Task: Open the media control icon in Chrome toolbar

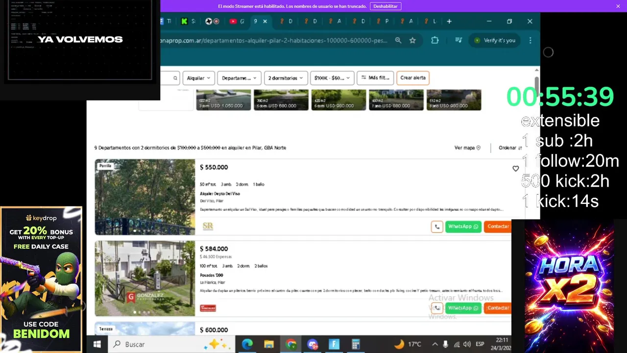Action: point(458,40)
